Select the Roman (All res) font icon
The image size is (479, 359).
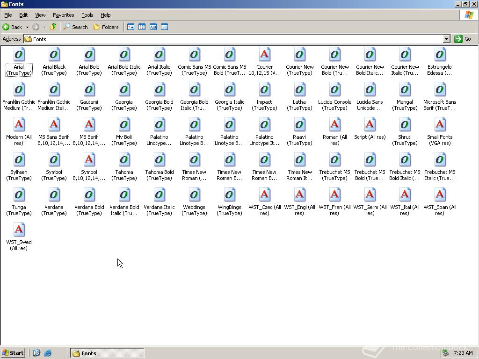coord(335,125)
